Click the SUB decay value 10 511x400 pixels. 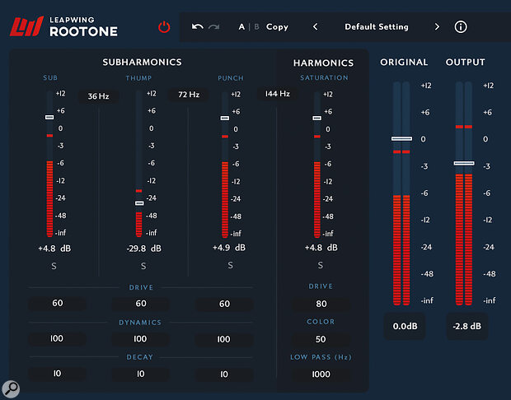tap(57, 374)
